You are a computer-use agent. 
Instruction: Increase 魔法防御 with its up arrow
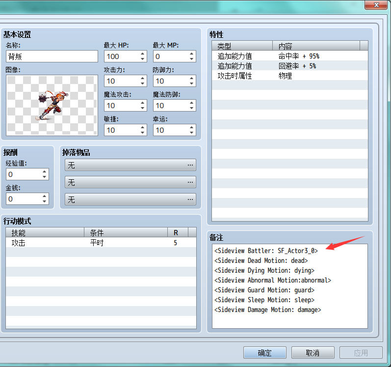coord(191,103)
